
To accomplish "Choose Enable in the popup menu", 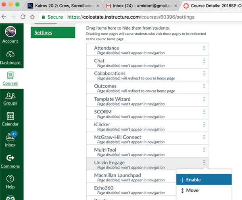I will point(204,179).
